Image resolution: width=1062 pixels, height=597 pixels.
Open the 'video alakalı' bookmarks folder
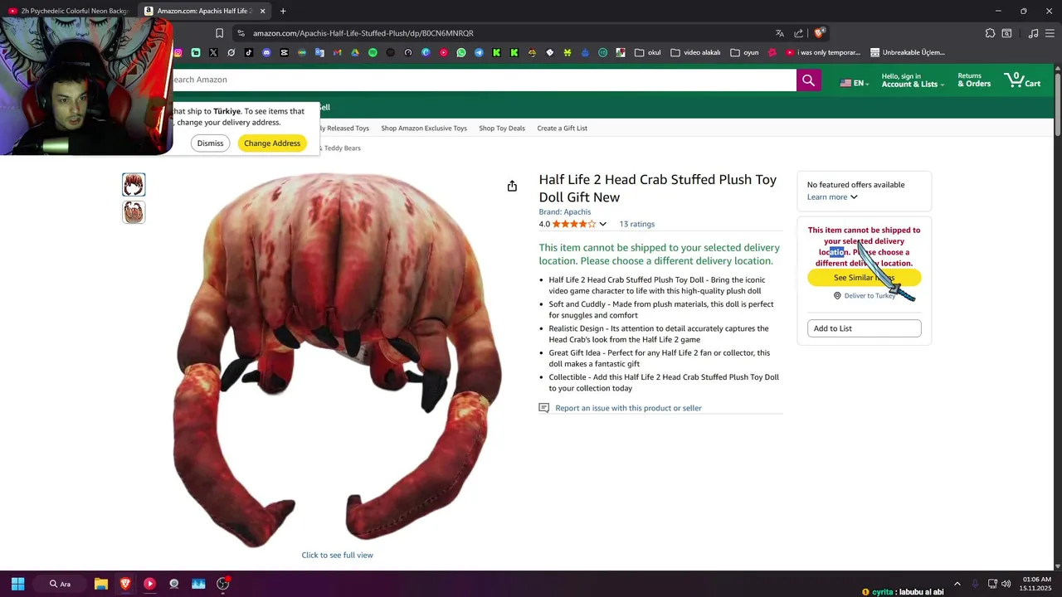click(695, 52)
